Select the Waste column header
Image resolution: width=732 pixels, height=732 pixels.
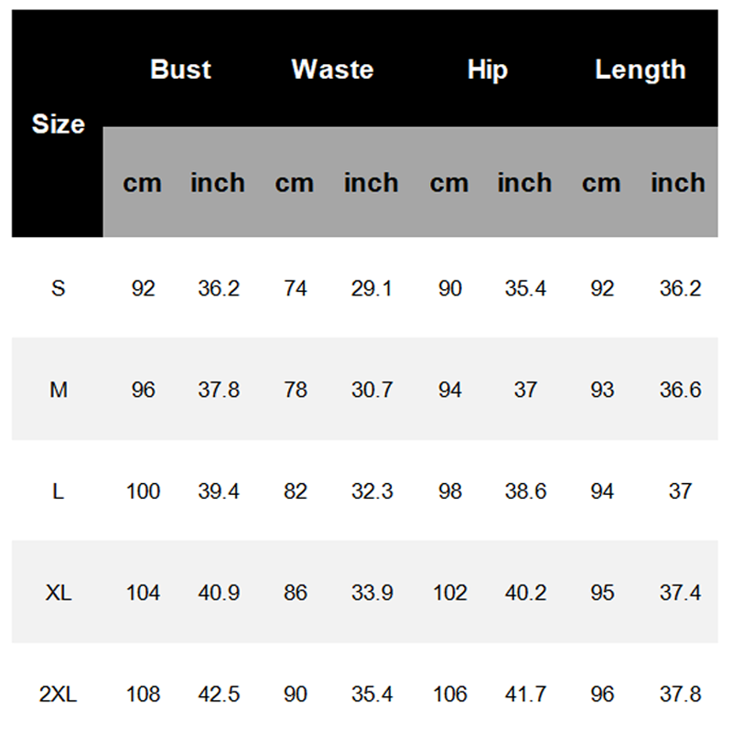point(332,70)
